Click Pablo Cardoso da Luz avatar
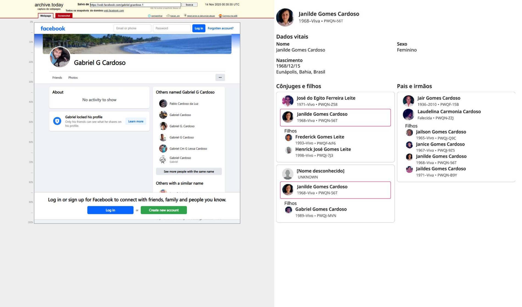 163,104
